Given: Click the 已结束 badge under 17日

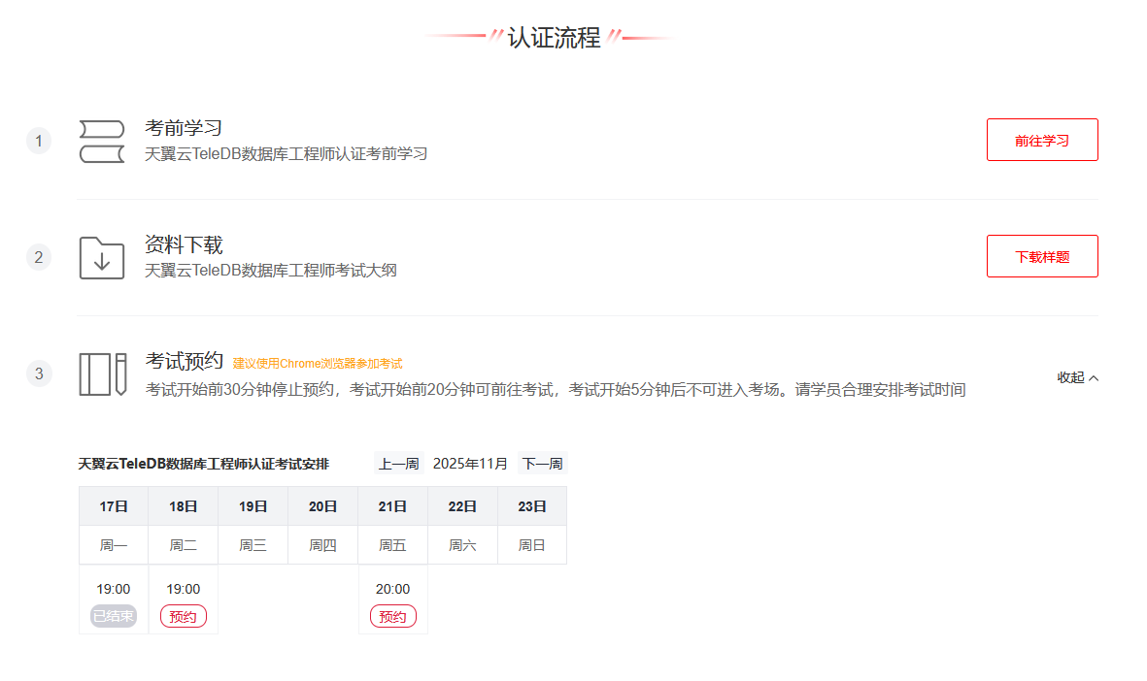Looking at the screenshot, I should point(114,617).
